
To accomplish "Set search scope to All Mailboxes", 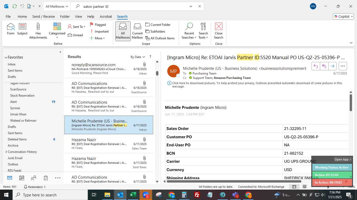I will pyautogui.click(x=123, y=31).
